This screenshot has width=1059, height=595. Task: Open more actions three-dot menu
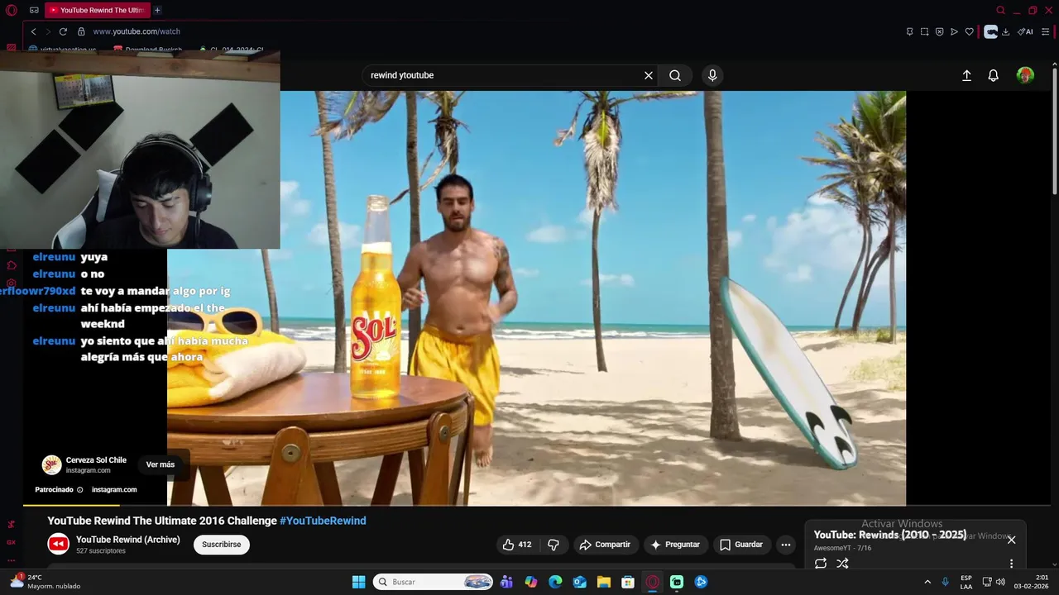point(786,545)
